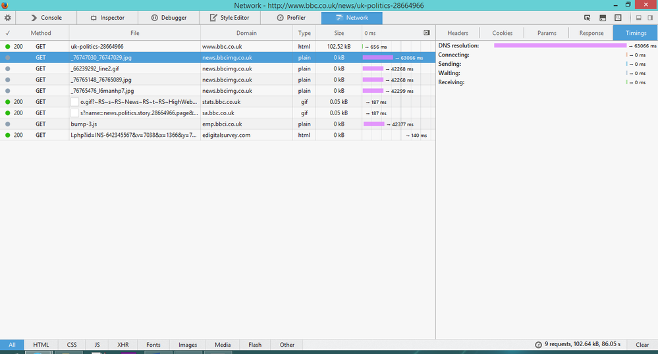
Task: Open the toolbox options gear icon
Action: 7,18
